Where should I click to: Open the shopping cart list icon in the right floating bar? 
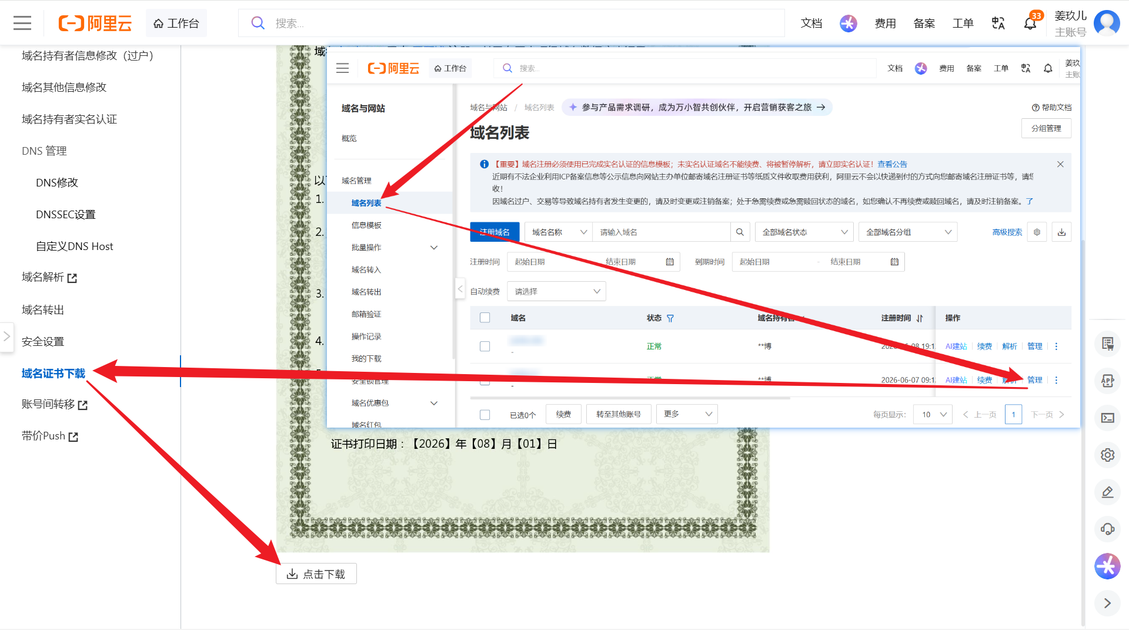1108,344
